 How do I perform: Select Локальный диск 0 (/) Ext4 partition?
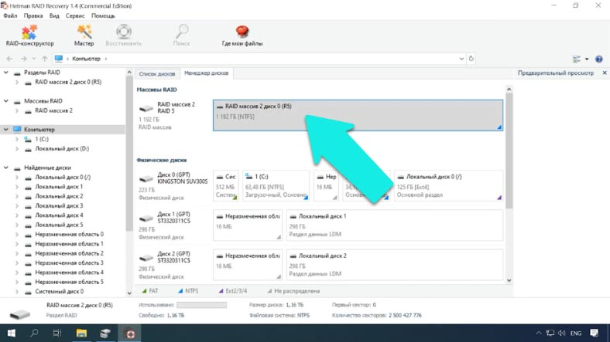point(448,186)
